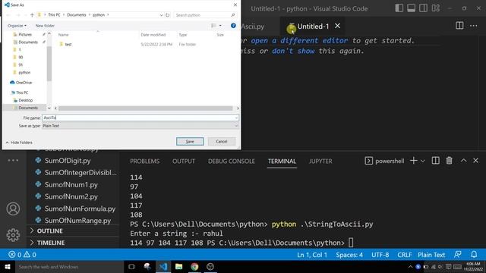This screenshot has width=486, height=273.
Task: Switch to the Untitled-1 editor tab
Action: tap(313, 27)
